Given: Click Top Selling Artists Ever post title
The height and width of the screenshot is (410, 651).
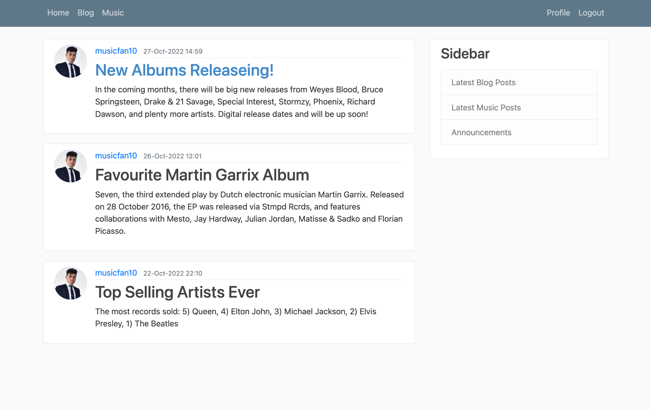Looking at the screenshot, I should (177, 291).
